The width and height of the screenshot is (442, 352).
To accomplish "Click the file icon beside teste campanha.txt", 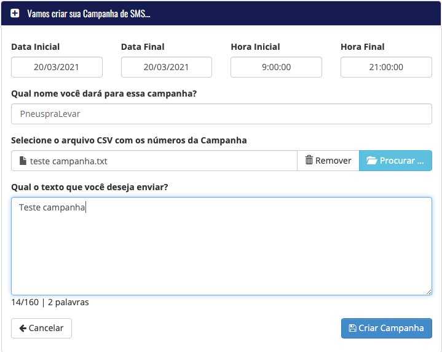I will pyautogui.click(x=23, y=161).
